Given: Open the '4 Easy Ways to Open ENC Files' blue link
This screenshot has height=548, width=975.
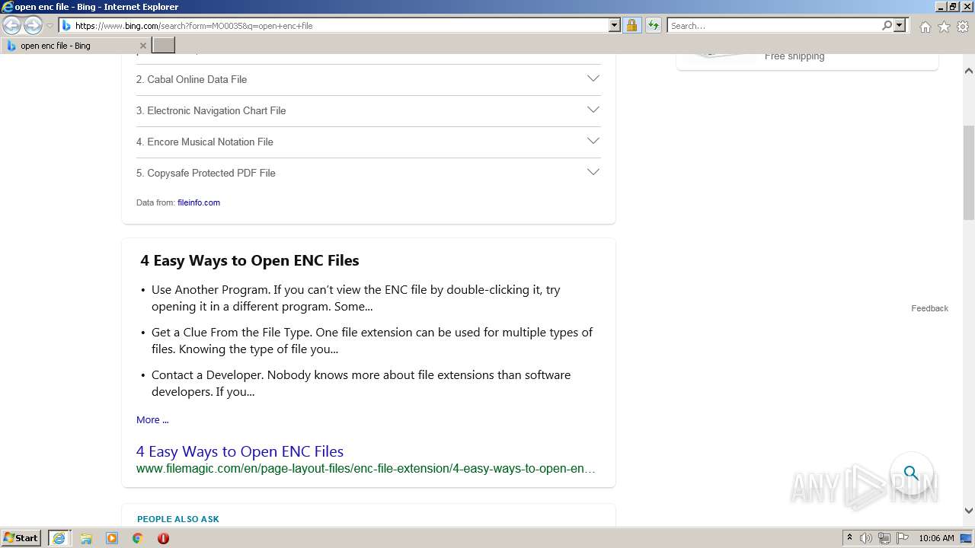Looking at the screenshot, I should (240, 451).
